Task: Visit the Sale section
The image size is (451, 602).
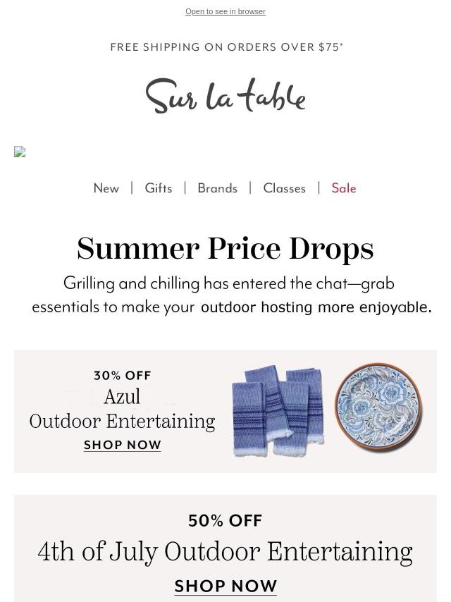Action: pos(344,188)
